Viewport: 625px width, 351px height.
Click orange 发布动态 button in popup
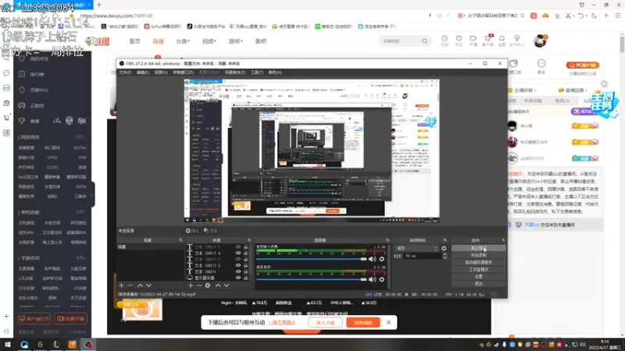coord(362,322)
